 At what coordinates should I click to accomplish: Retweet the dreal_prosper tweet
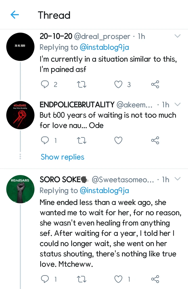click(x=82, y=84)
